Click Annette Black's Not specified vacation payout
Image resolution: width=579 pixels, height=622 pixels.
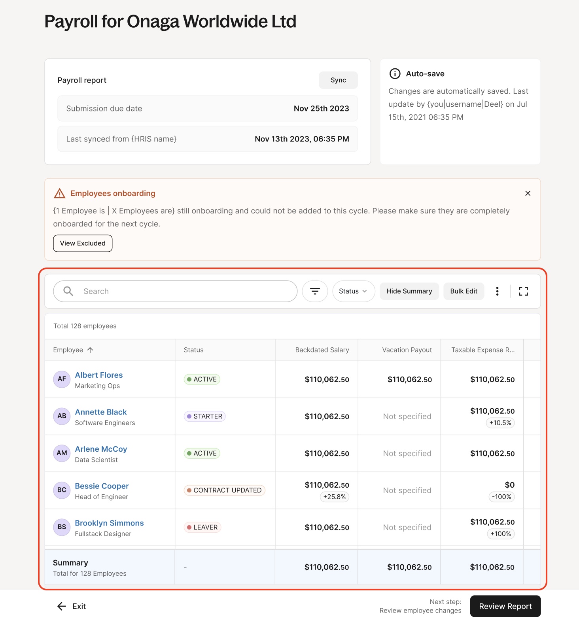[x=407, y=417]
